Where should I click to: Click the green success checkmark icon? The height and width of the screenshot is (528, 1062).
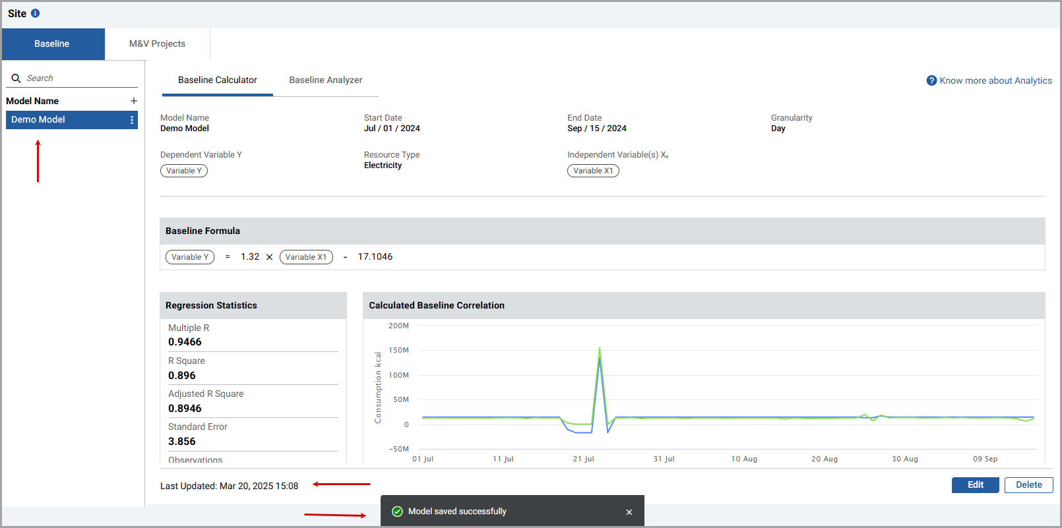(397, 512)
